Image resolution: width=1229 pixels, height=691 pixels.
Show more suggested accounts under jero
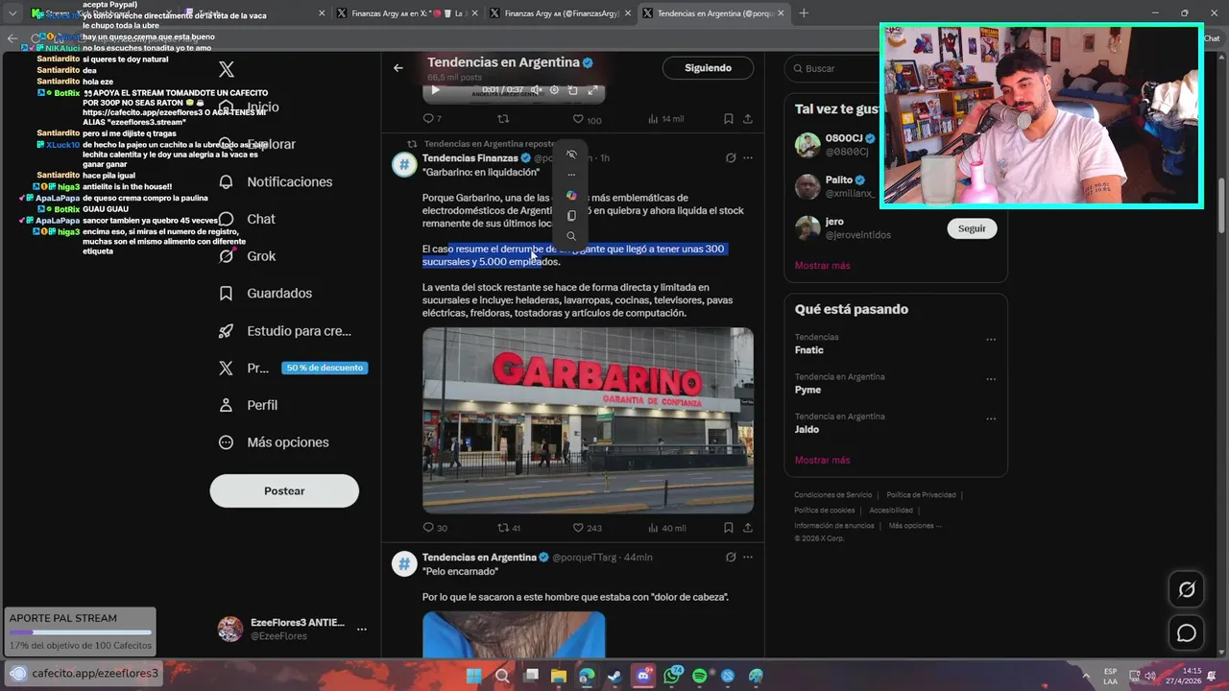(822, 265)
